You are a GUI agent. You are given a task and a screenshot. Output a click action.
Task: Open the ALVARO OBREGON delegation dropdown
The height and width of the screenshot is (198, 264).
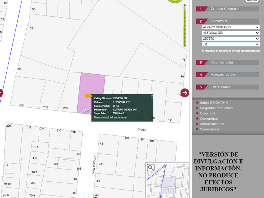231,27
